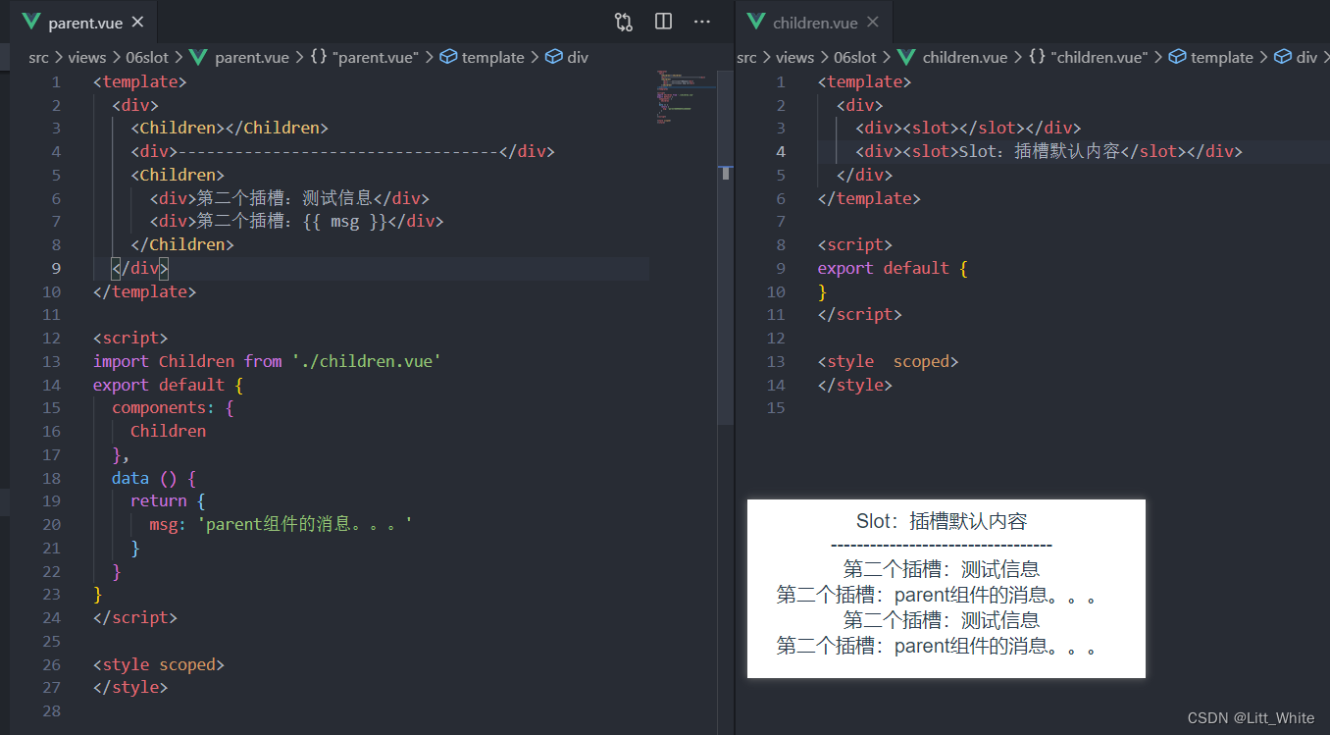Viewport: 1330px width, 735px height.
Task: Click '<style scoped>' in children.vue
Action: point(889,361)
